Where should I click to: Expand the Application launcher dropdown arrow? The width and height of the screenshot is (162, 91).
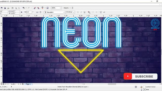point(45,8)
